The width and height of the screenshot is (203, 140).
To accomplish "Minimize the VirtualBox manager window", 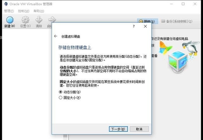I will click(x=171, y=4).
